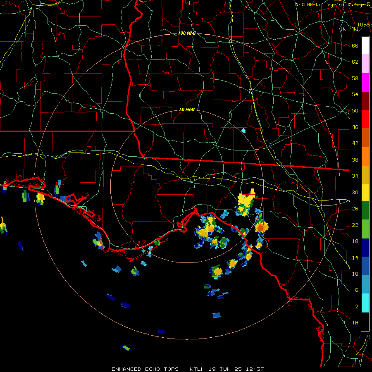Image resolution: width=372 pixels, height=372 pixels.
Task: Click the 'TOPS' legend title
Action: point(363,25)
